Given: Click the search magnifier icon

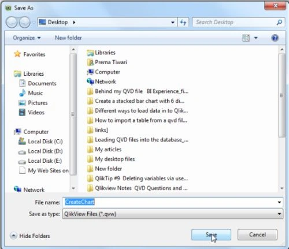Looking at the screenshot, I should coord(279,23).
